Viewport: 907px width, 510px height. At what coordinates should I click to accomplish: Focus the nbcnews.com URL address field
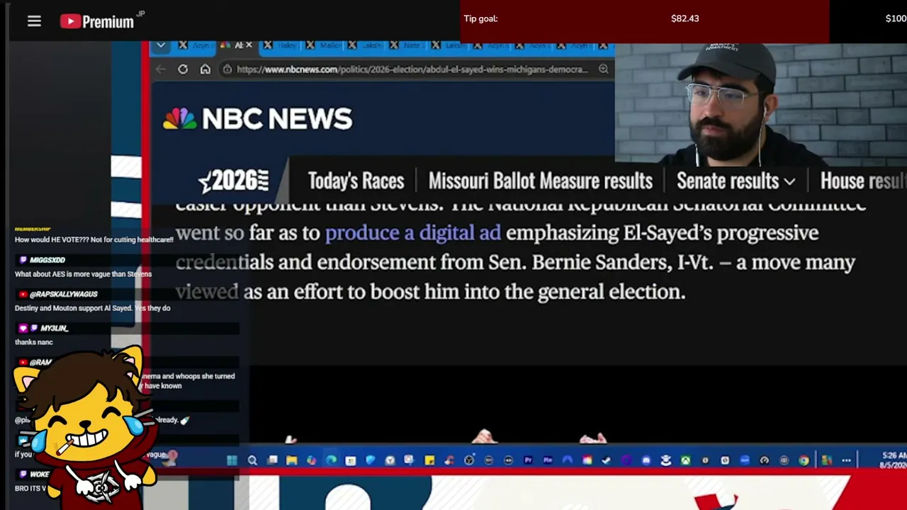tap(412, 69)
